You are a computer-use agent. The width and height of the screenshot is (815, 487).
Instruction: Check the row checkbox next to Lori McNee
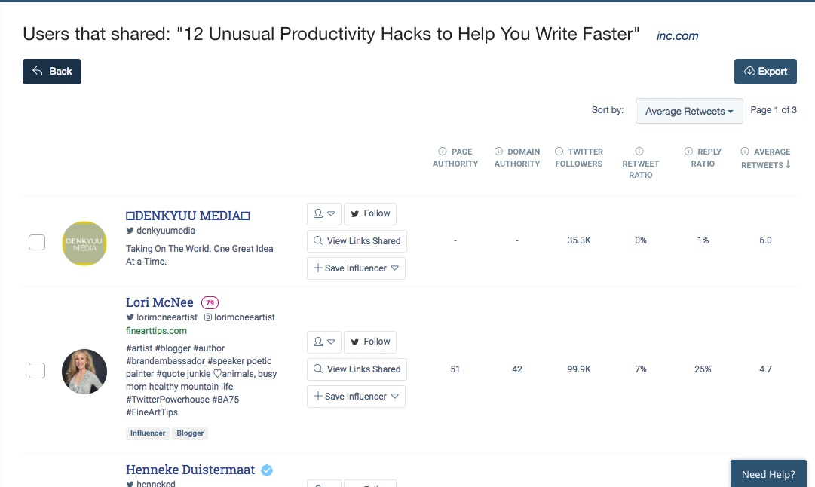(36, 370)
